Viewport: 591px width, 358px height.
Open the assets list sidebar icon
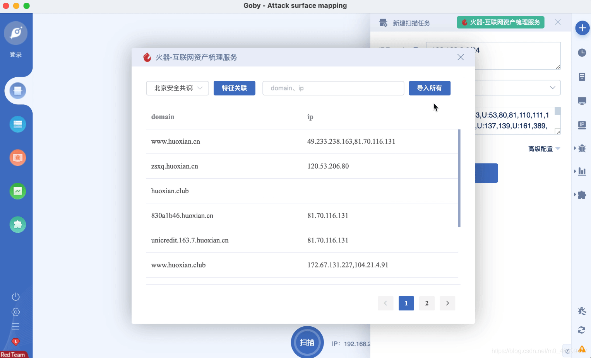(x=18, y=124)
